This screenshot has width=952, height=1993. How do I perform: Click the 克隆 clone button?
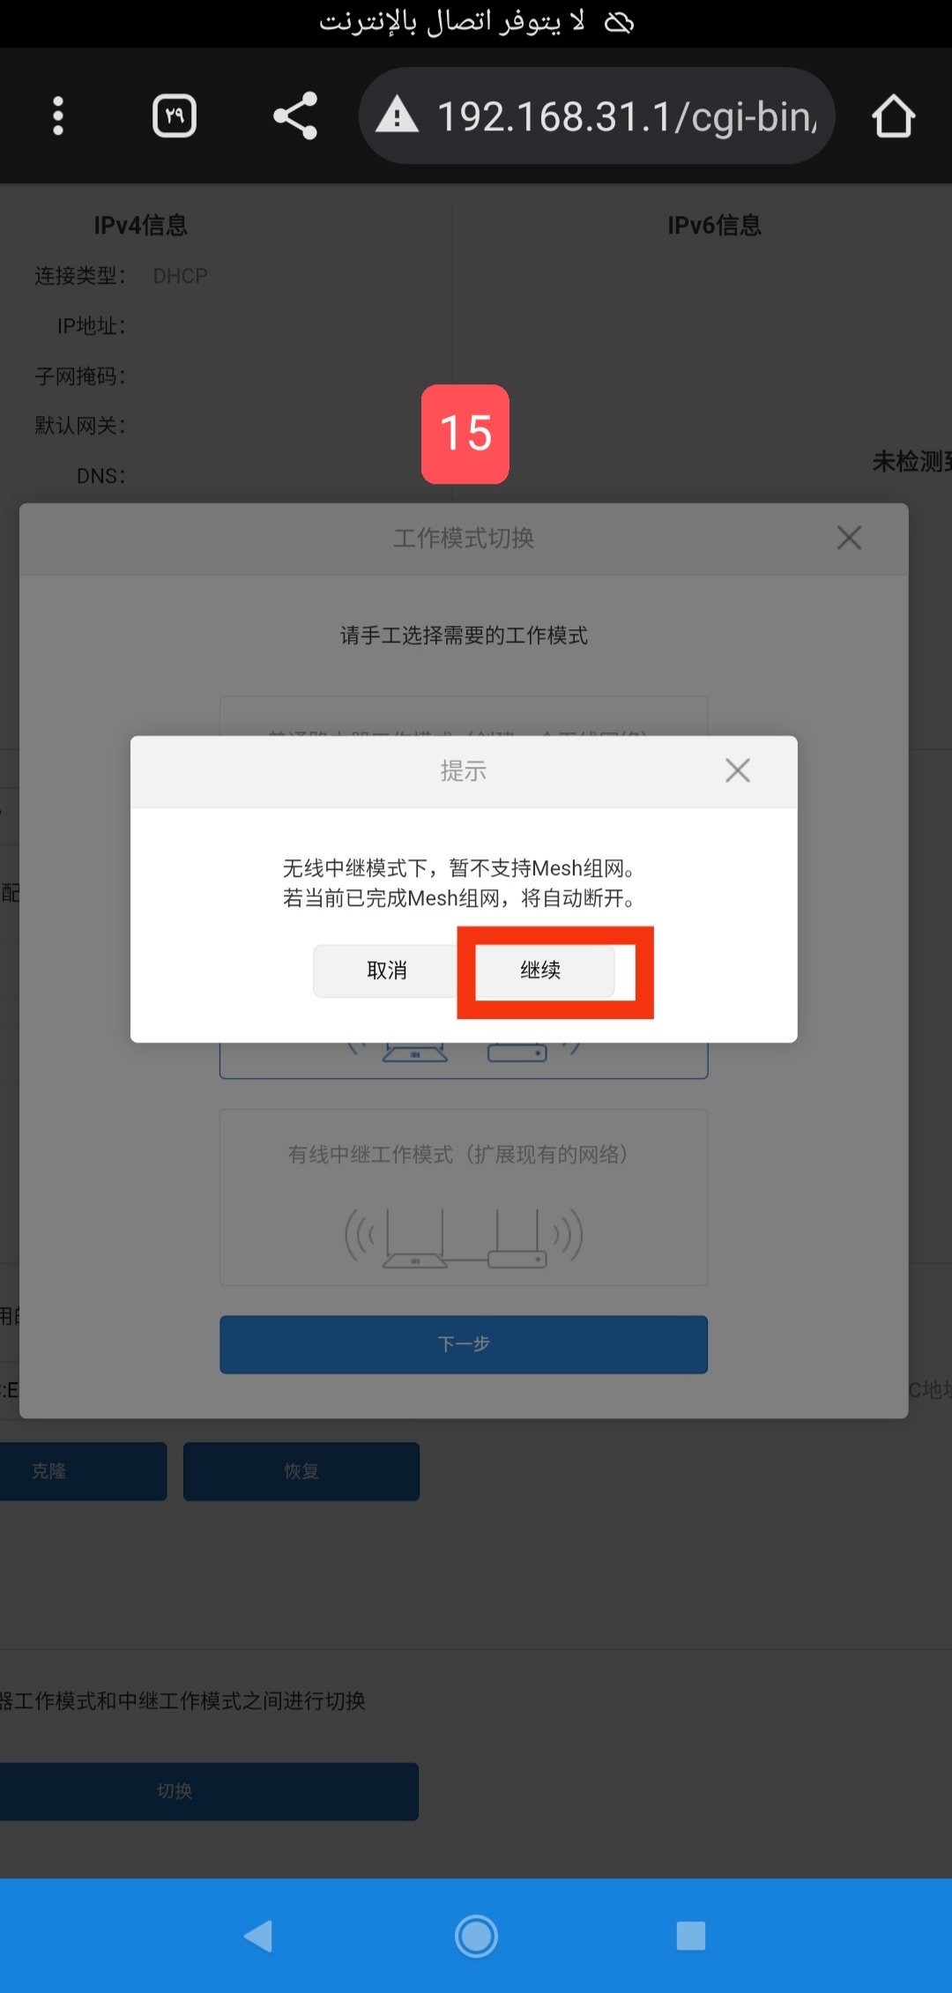[x=79, y=1471]
